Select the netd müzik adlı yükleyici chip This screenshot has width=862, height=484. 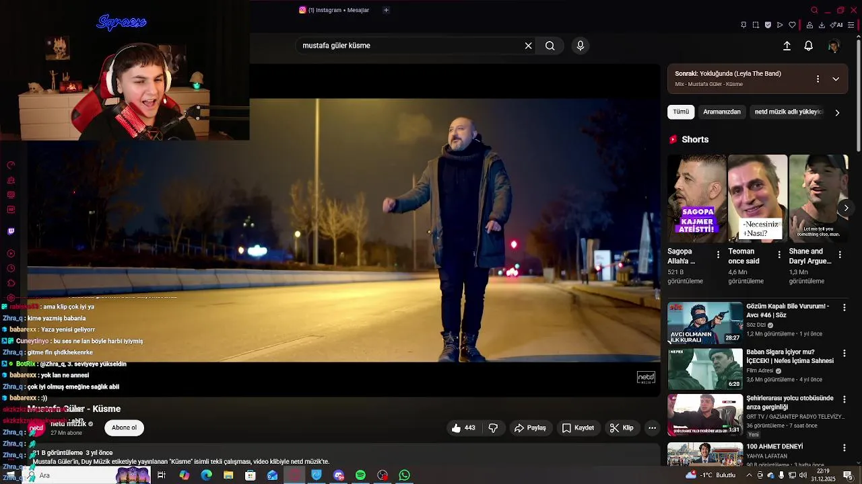[x=789, y=112]
